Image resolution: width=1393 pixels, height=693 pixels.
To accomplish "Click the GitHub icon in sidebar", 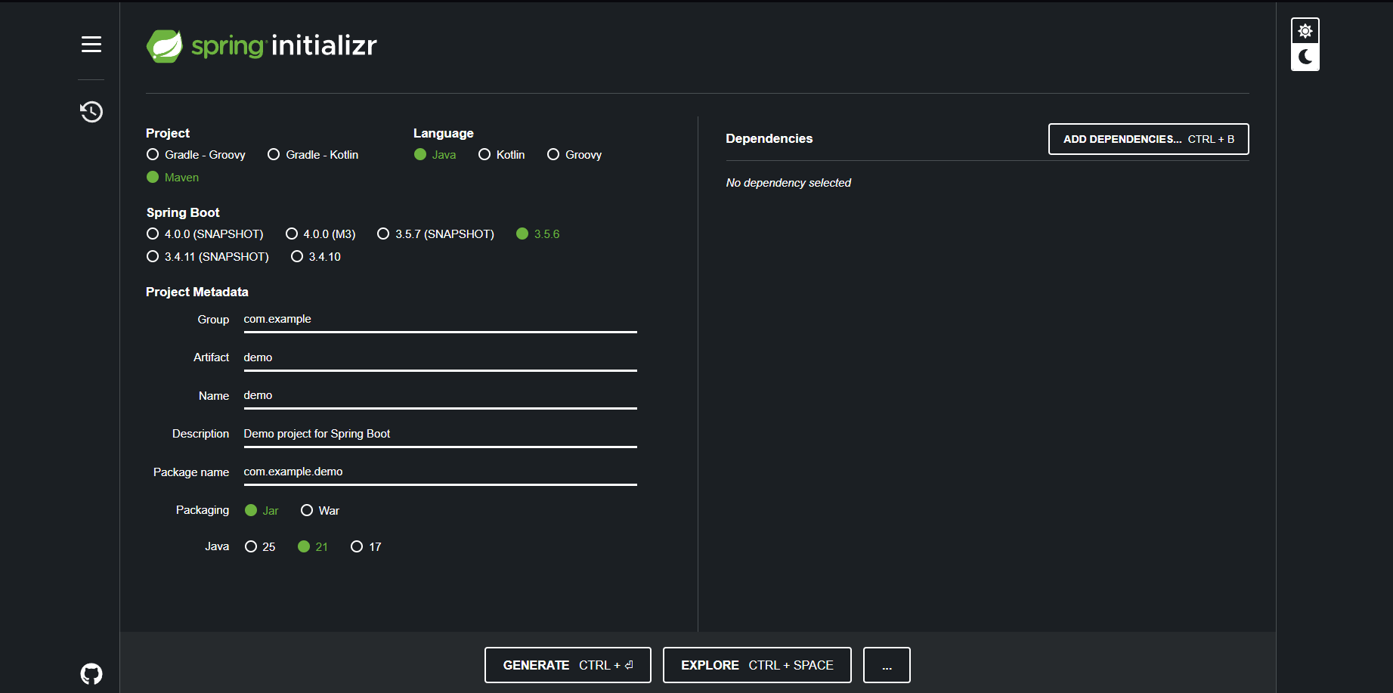I will click(91, 673).
